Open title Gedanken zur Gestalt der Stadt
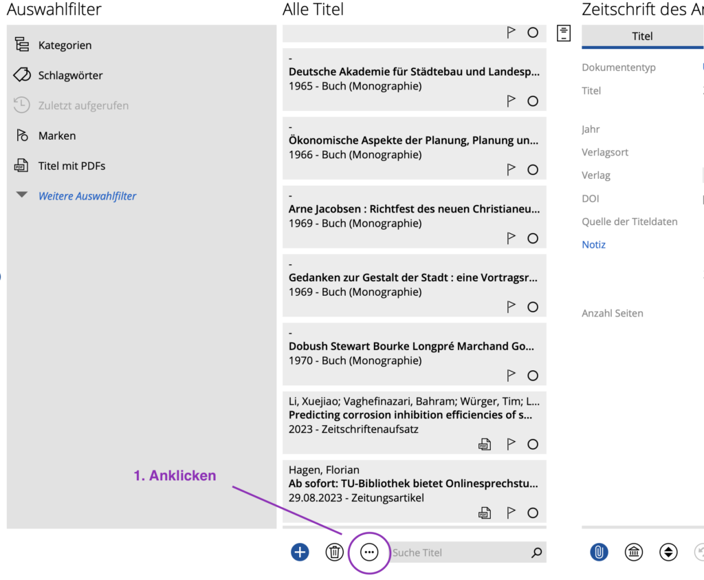The height and width of the screenshot is (580, 704). tap(413, 278)
